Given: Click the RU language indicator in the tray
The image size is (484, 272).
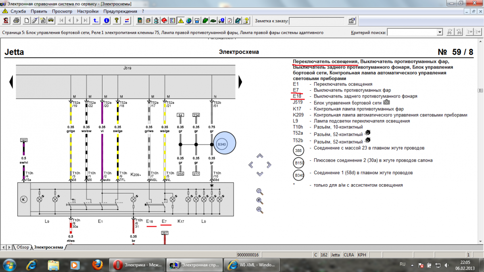Looking at the screenshot, I should click(402, 264).
